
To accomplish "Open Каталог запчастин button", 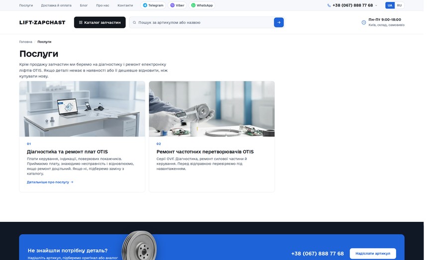I will coord(100,22).
